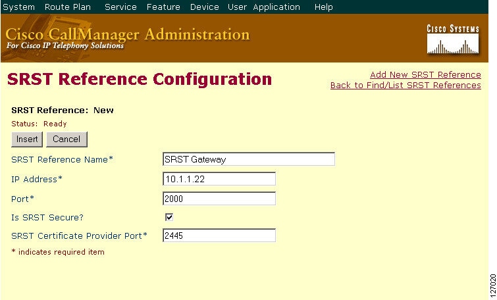Image resolution: width=497 pixels, height=300 pixels.
Task: Click the SRST Reference Configuration heading
Action: coord(140,79)
